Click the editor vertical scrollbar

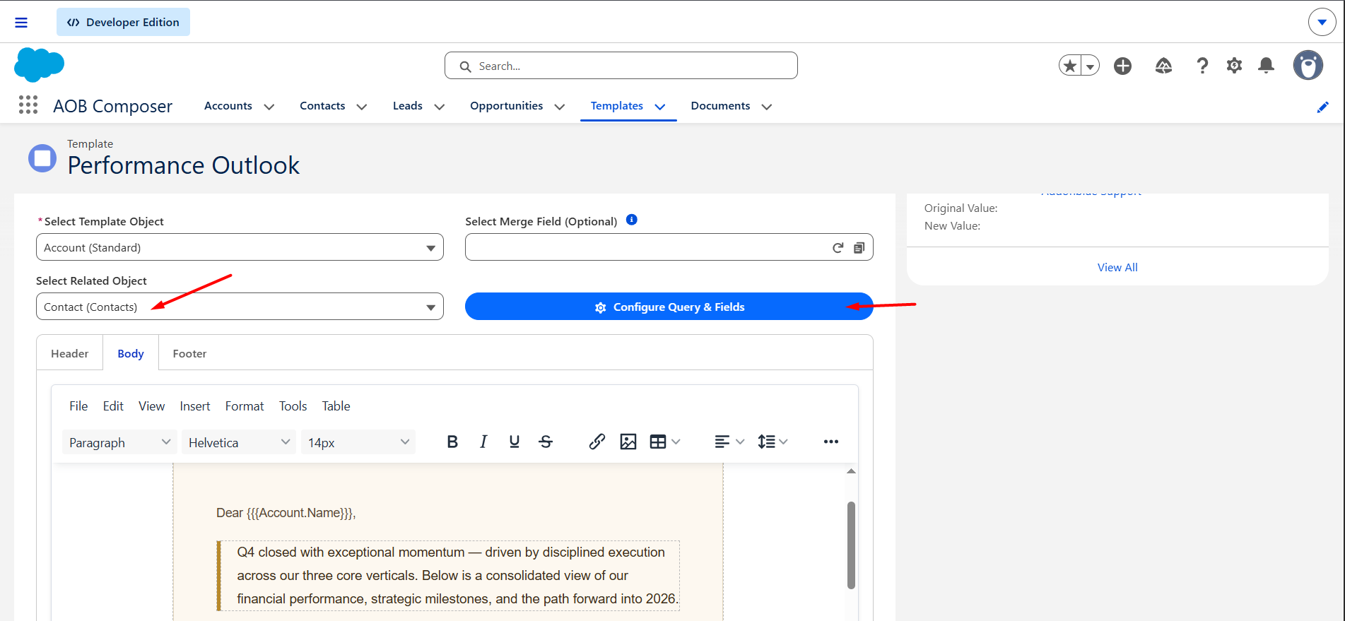click(x=851, y=545)
